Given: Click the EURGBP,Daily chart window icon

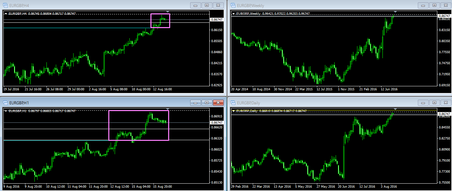Looking at the screenshot, I should pos(232,103).
